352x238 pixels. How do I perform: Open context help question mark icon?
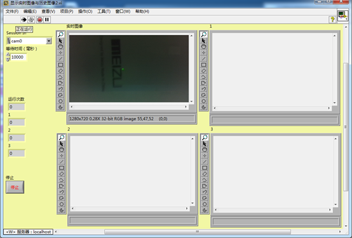[x=332, y=20]
